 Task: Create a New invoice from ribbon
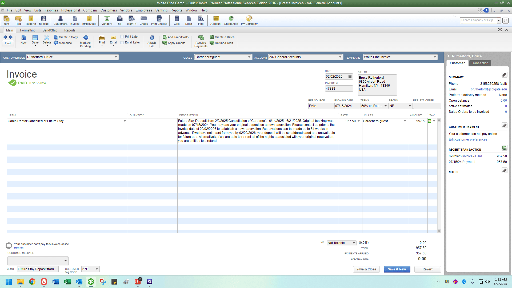click(23, 39)
